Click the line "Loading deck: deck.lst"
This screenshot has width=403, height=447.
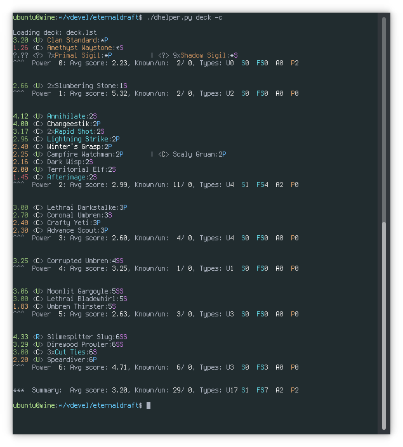tap(55, 32)
